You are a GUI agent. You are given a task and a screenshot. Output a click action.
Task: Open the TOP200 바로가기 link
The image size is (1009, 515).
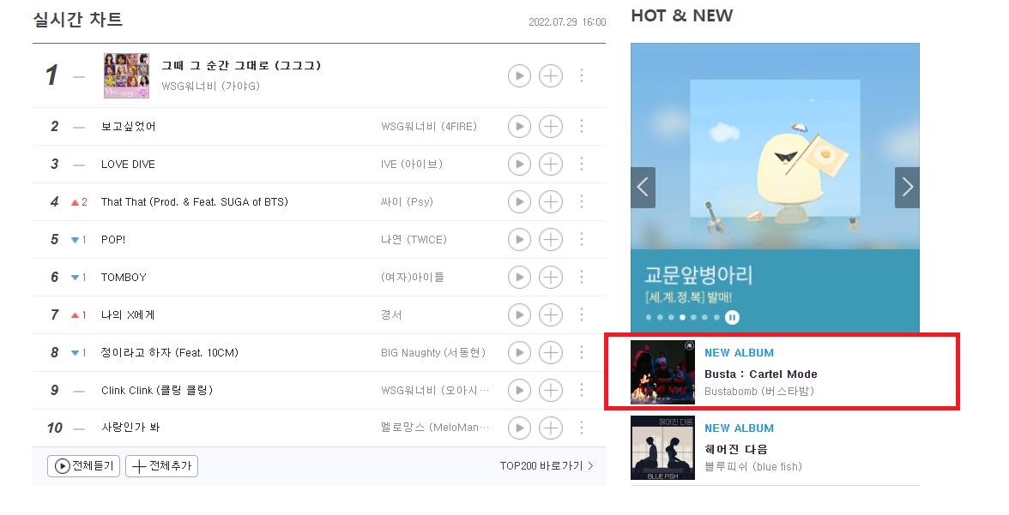coord(547,466)
